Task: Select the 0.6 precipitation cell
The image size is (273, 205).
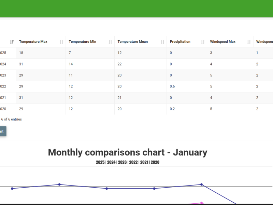Action: click(172, 86)
